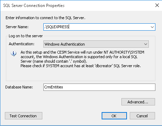The width and height of the screenshot is (162, 126).
Task: Dismiss the dialog using Cancel
Action: pos(142,116)
